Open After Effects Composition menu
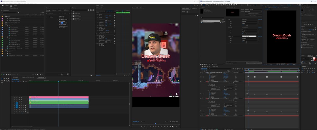 (x=208, y=3)
